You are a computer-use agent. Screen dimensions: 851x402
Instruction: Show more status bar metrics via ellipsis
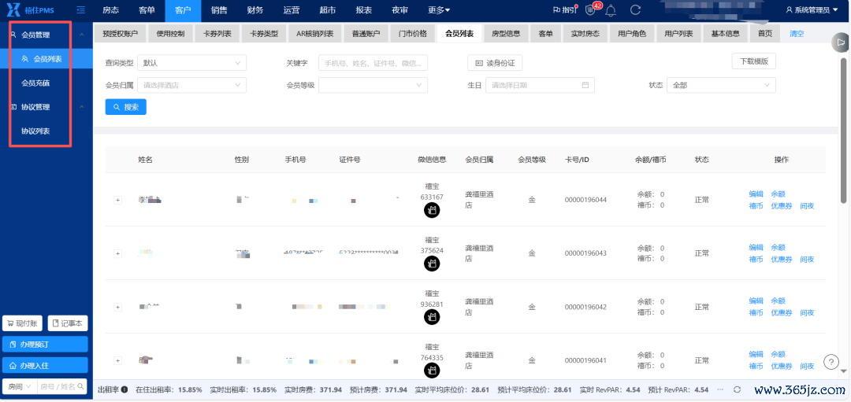pos(720,389)
